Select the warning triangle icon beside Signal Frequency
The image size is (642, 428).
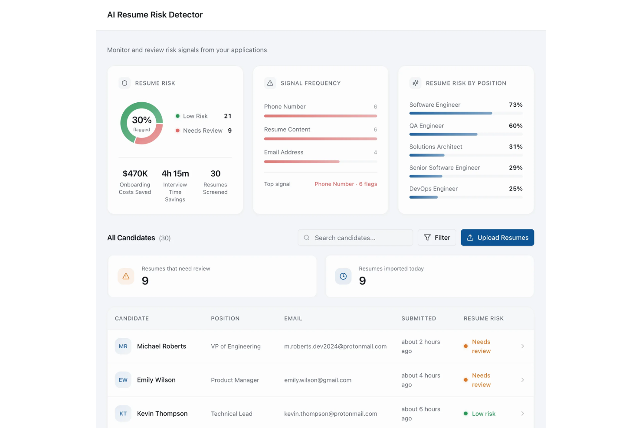270,83
